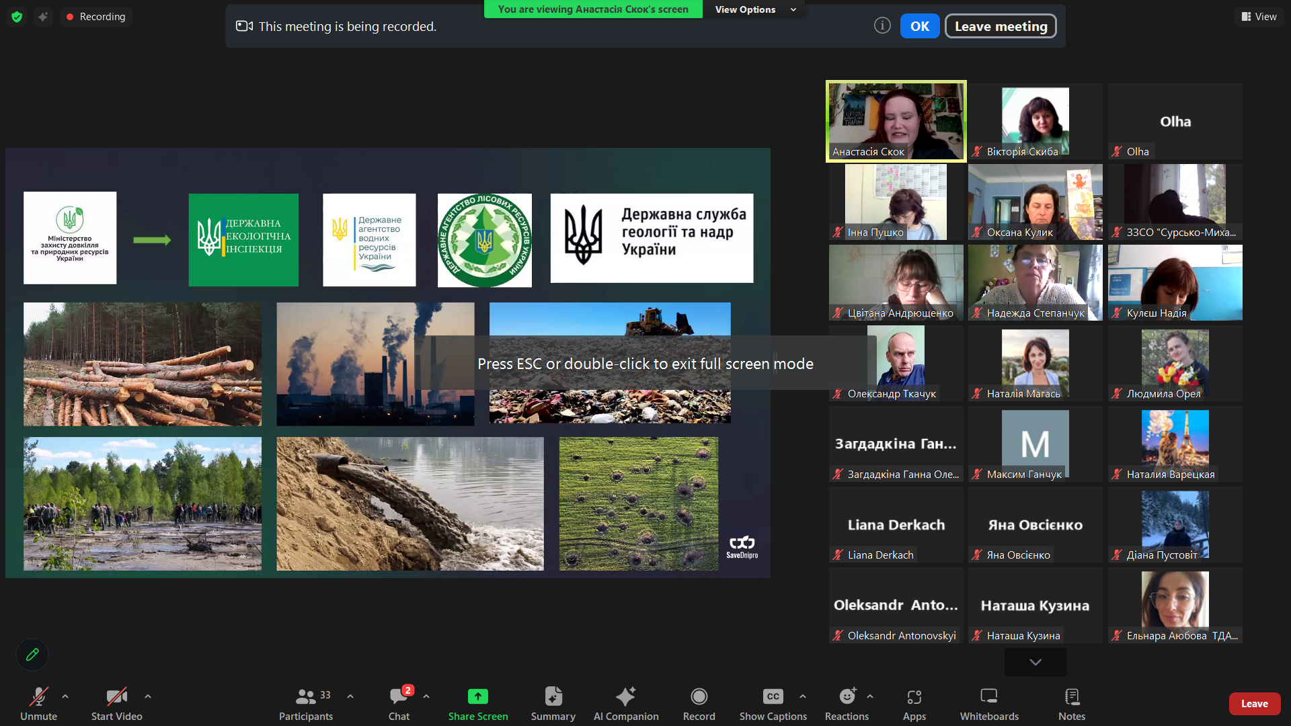Click the green Share Screen icon

click(477, 697)
